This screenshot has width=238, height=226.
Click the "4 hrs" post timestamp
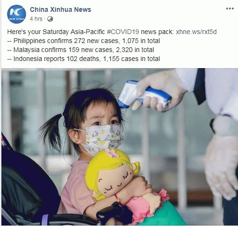(36, 19)
